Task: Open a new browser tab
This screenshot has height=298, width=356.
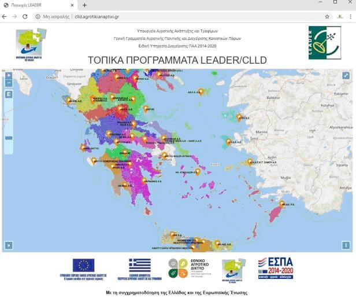Action: pos(85,5)
